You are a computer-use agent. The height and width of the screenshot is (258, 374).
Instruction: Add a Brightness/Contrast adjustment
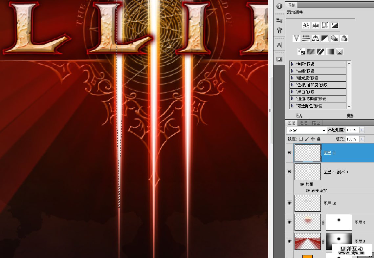click(x=306, y=25)
